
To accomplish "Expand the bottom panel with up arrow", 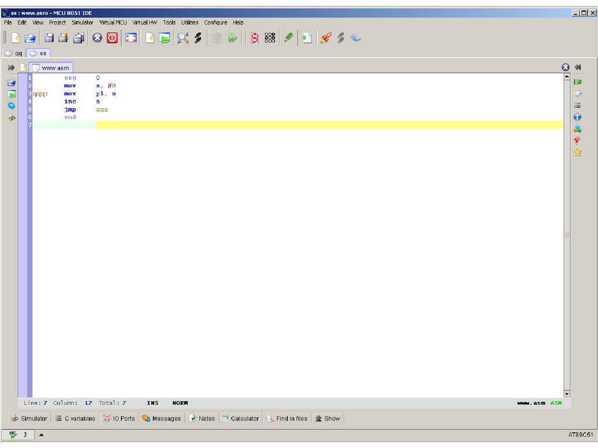I will click(41, 435).
